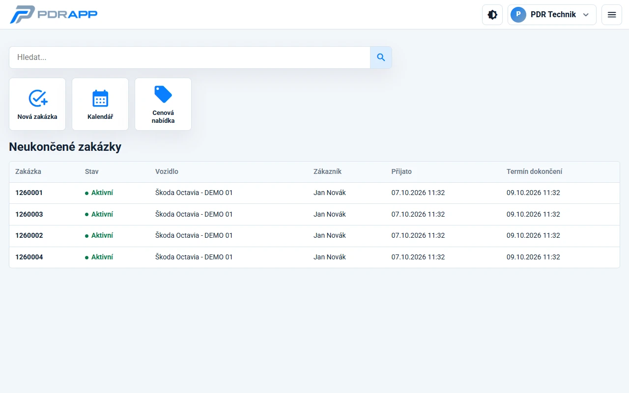629x393 pixels.
Task: Click the Termín dokončení column header
Action: (534, 172)
